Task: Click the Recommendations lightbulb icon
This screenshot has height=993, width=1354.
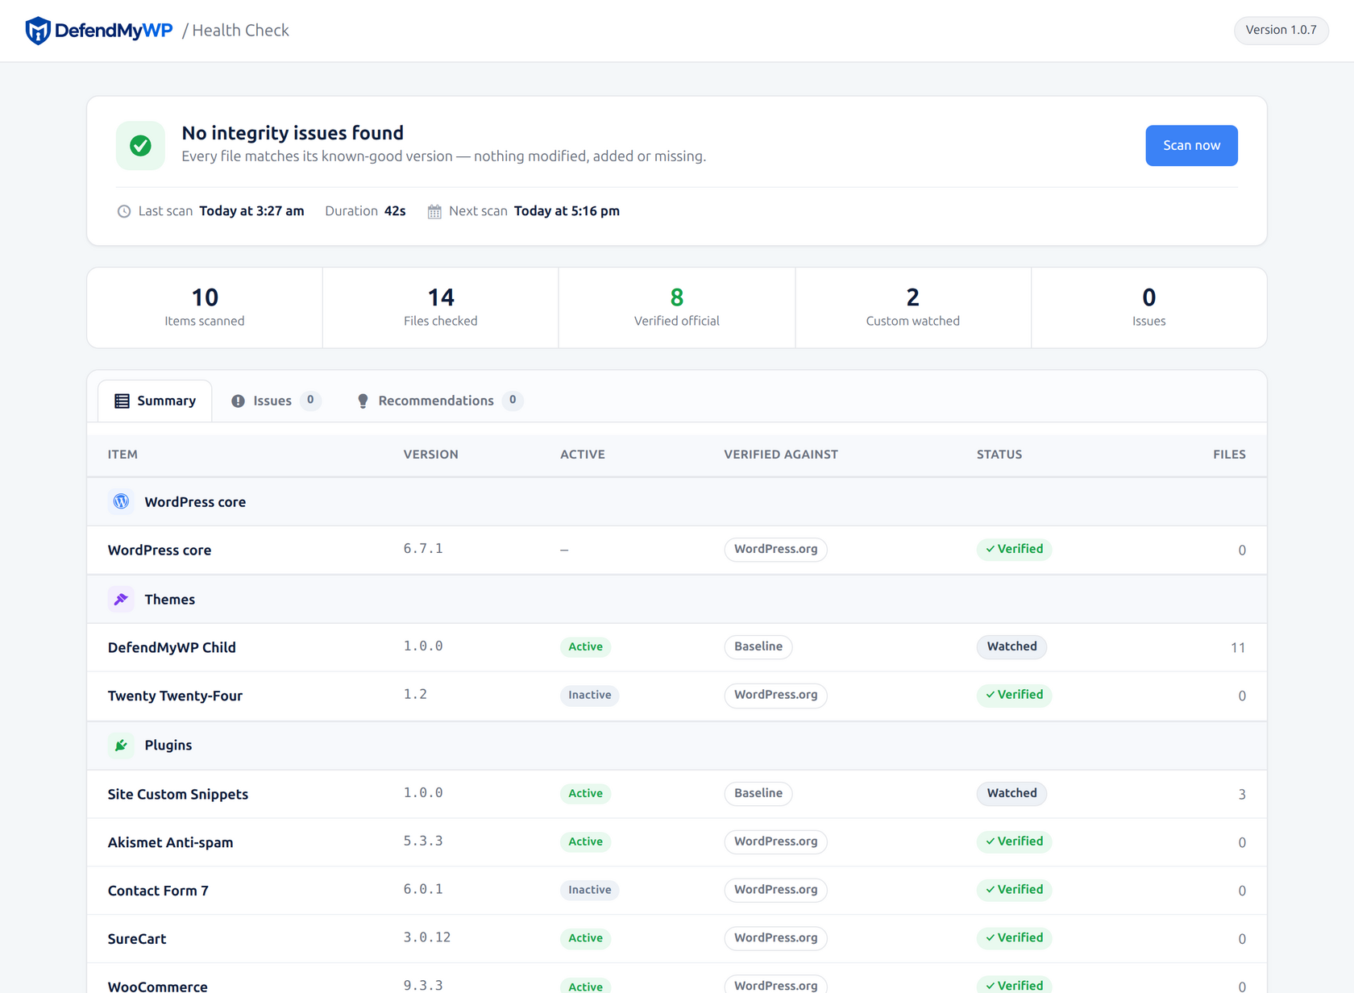Action: click(363, 401)
